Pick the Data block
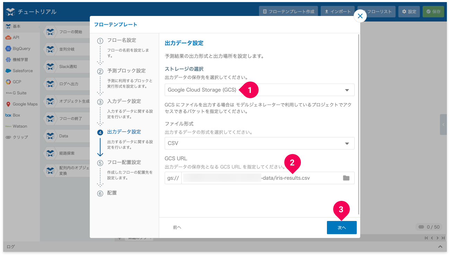This screenshot has height=256, width=450. tap(67, 136)
